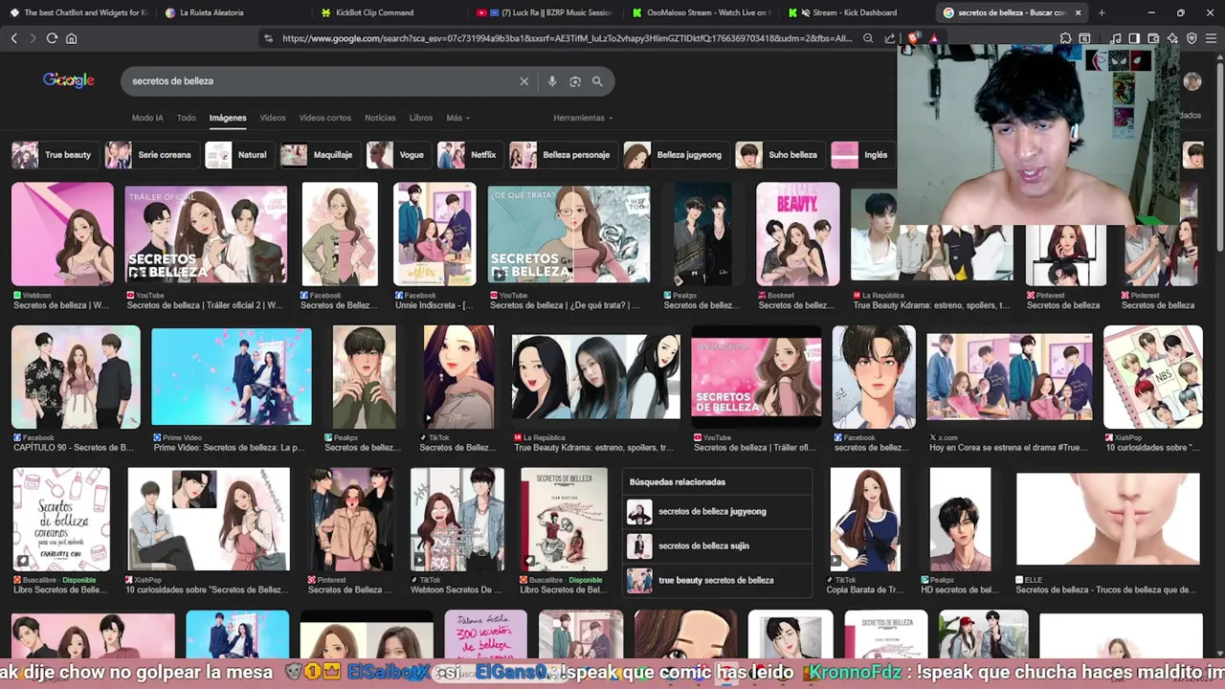Filter images by Netflix chip
The image size is (1225, 689).
pos(470,155)
